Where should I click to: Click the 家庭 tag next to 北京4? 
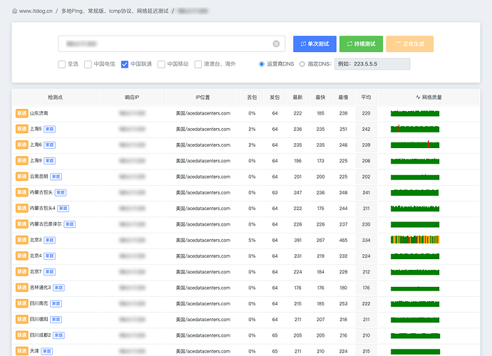coord(50,256)
